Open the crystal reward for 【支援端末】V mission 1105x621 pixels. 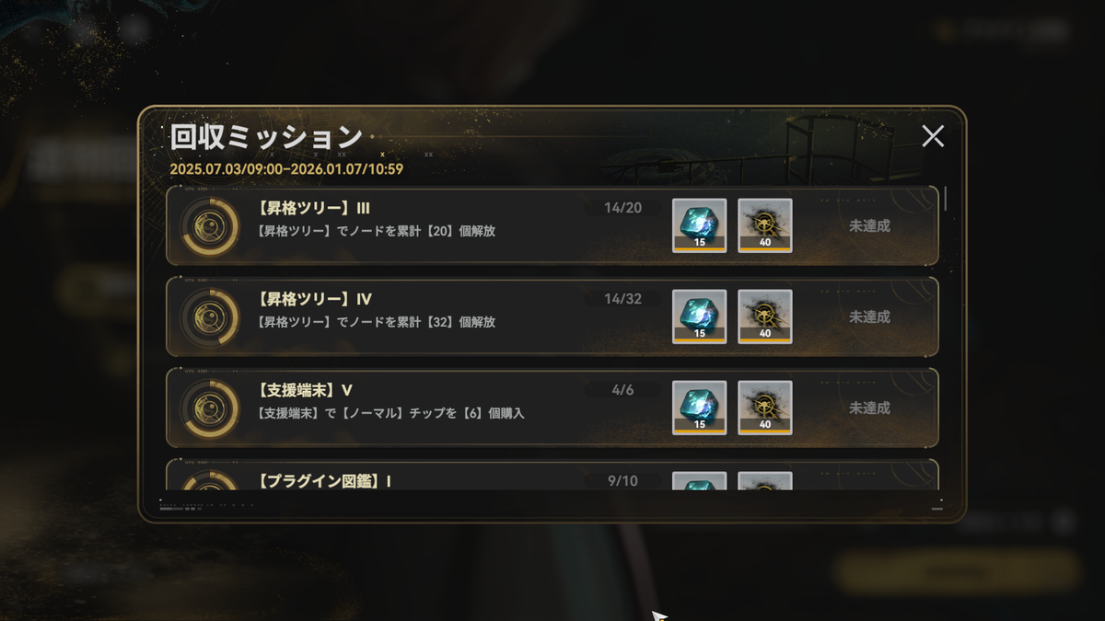(x=700, y=408)
